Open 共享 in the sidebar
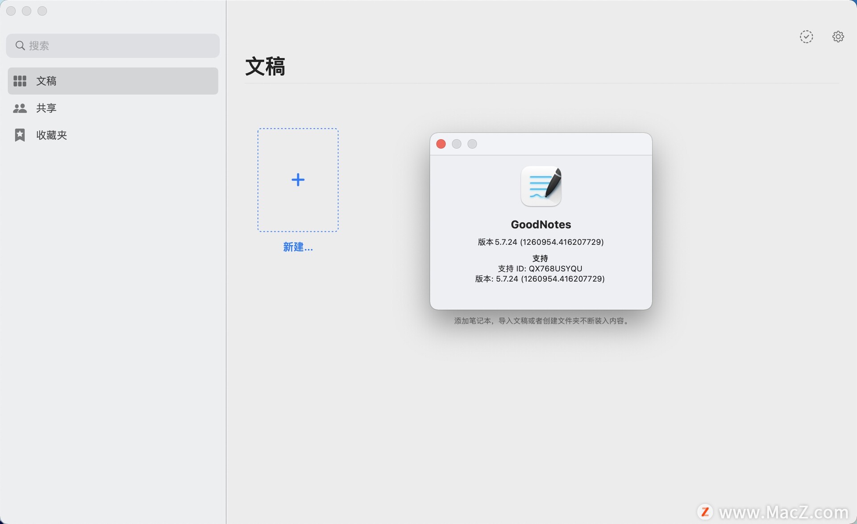 coord(112,108)
